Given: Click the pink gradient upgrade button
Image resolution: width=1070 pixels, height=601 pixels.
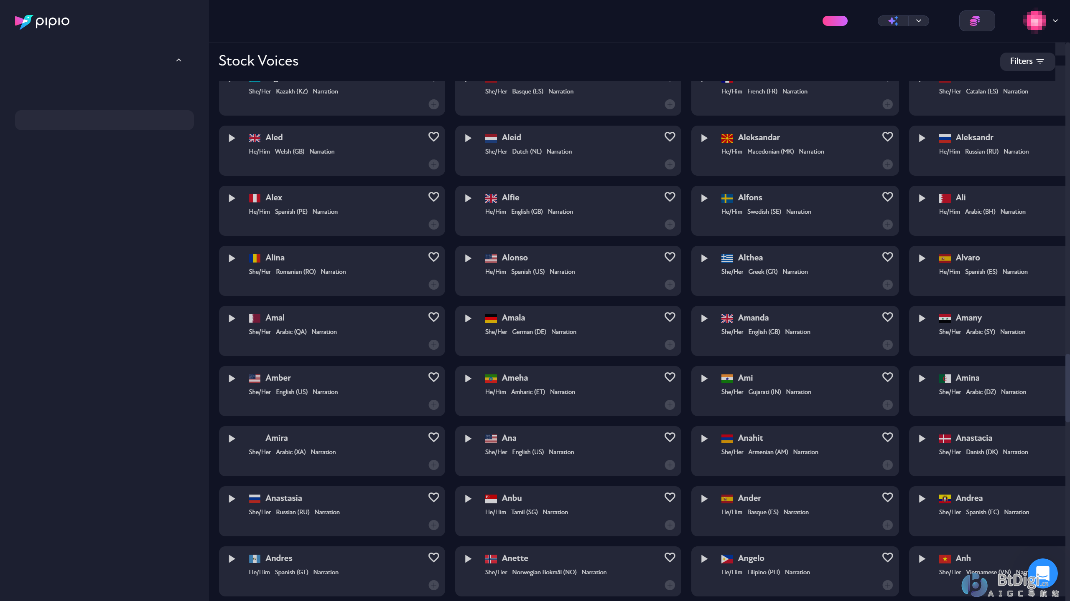Looking at the screenshot, I should (835, 21).
